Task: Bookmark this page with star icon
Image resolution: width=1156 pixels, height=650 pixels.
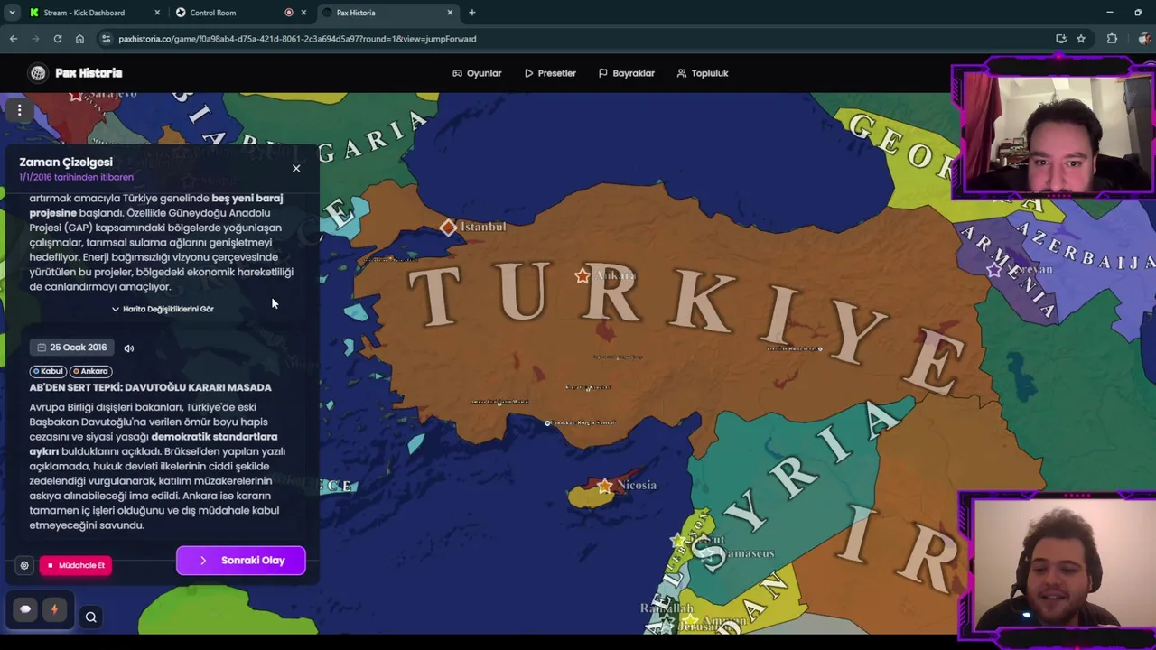Action: [x=1081, y=39]
